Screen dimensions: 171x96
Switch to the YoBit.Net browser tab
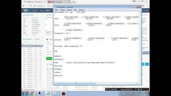pos(35,2)
